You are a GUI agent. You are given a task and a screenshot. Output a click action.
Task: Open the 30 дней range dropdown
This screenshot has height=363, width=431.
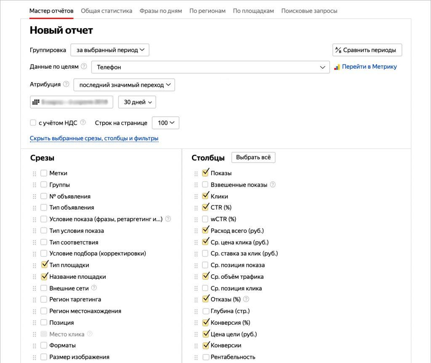(137, 102)
